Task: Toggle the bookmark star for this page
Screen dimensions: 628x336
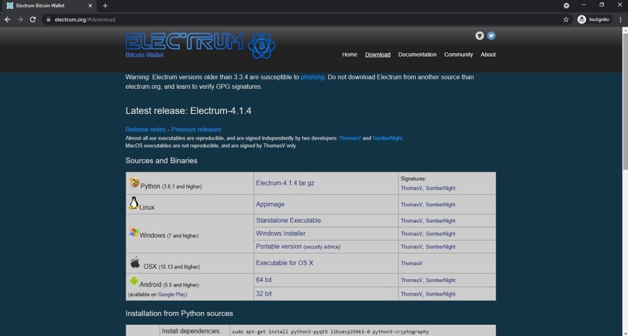Action: [x=566, y=19]
